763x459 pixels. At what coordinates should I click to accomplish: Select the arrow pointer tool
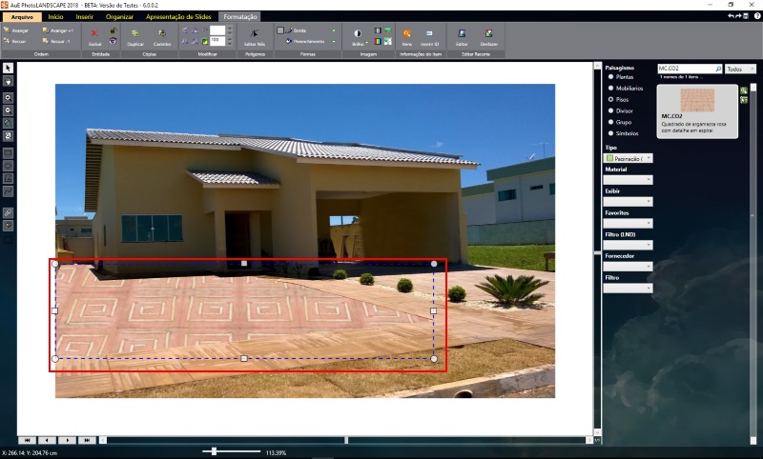click(8, 69)
